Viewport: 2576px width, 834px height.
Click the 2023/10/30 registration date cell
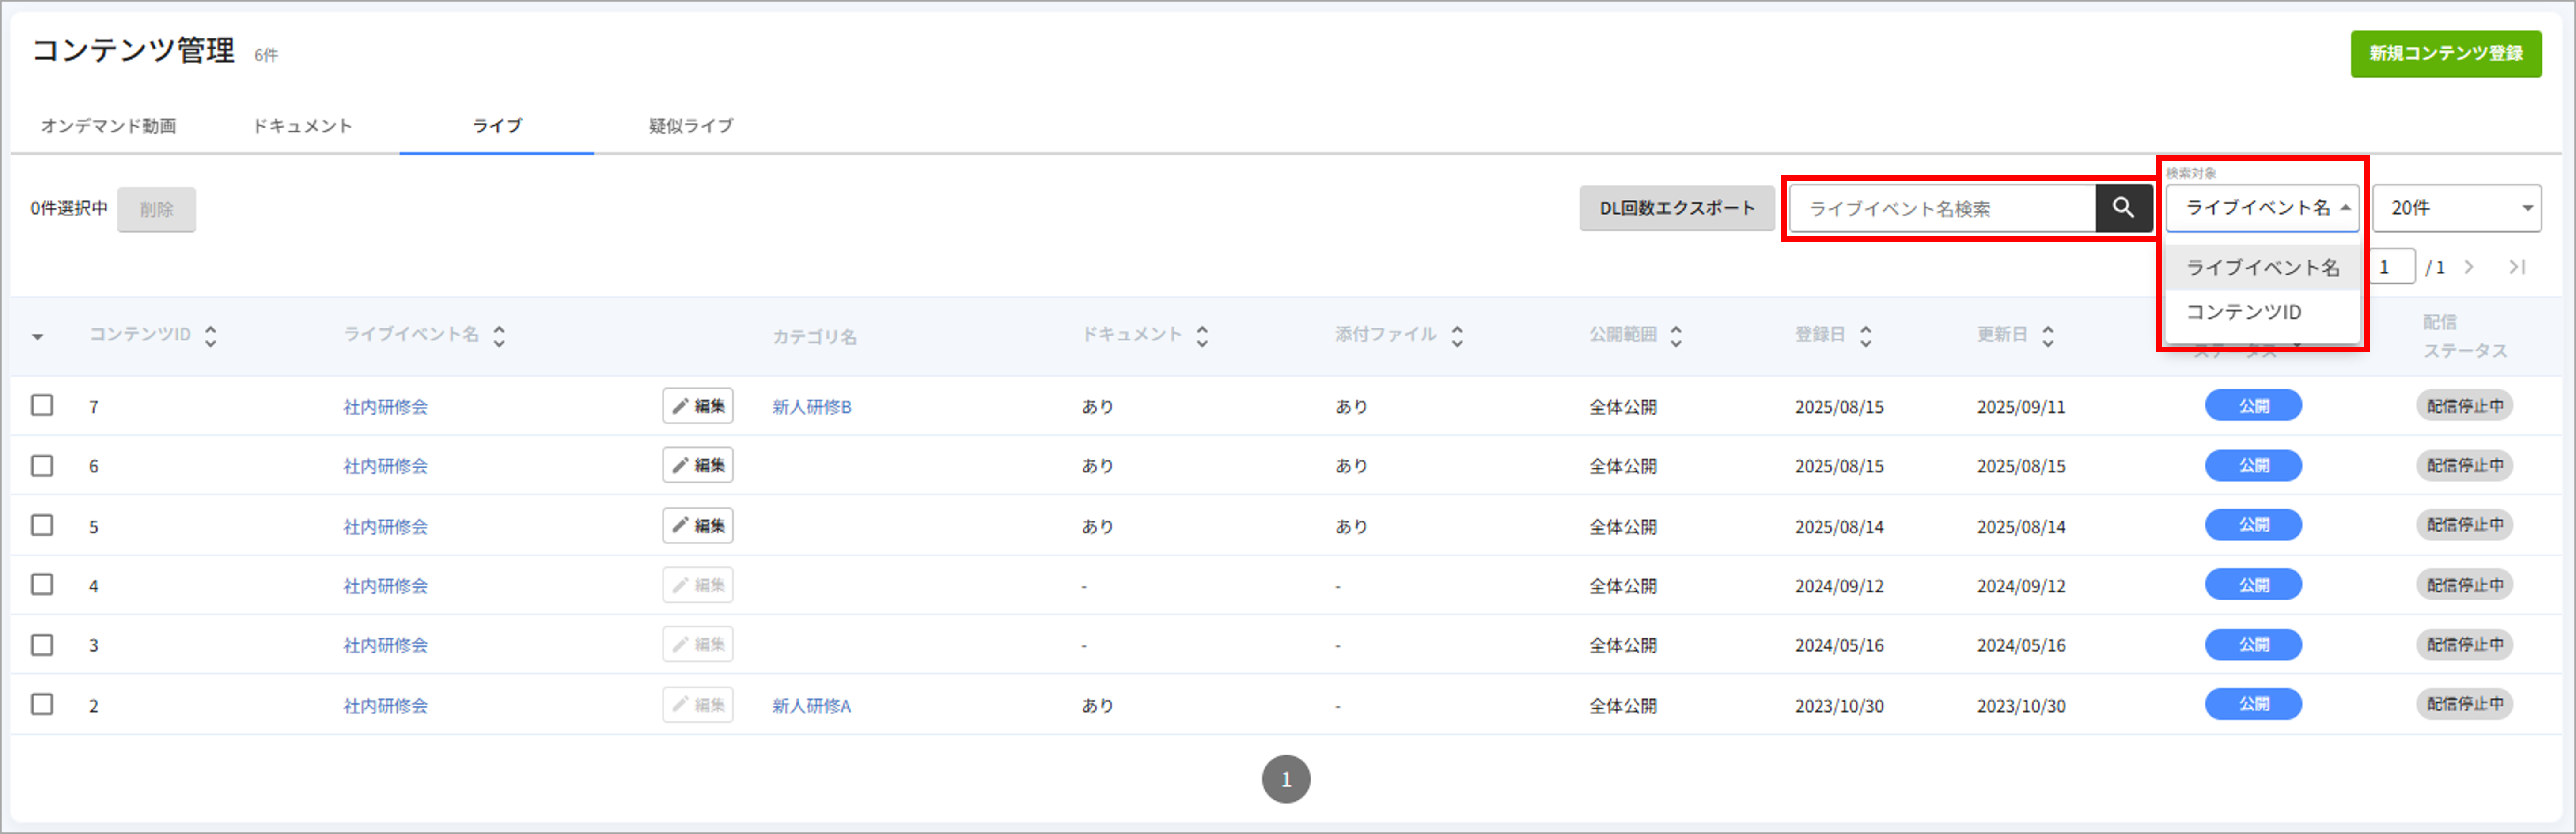[1839, 706]
